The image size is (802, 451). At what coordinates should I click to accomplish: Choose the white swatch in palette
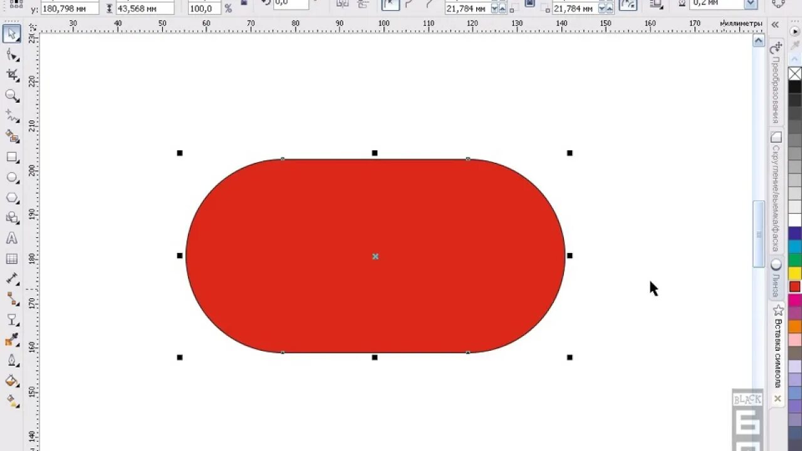[794, 220]
